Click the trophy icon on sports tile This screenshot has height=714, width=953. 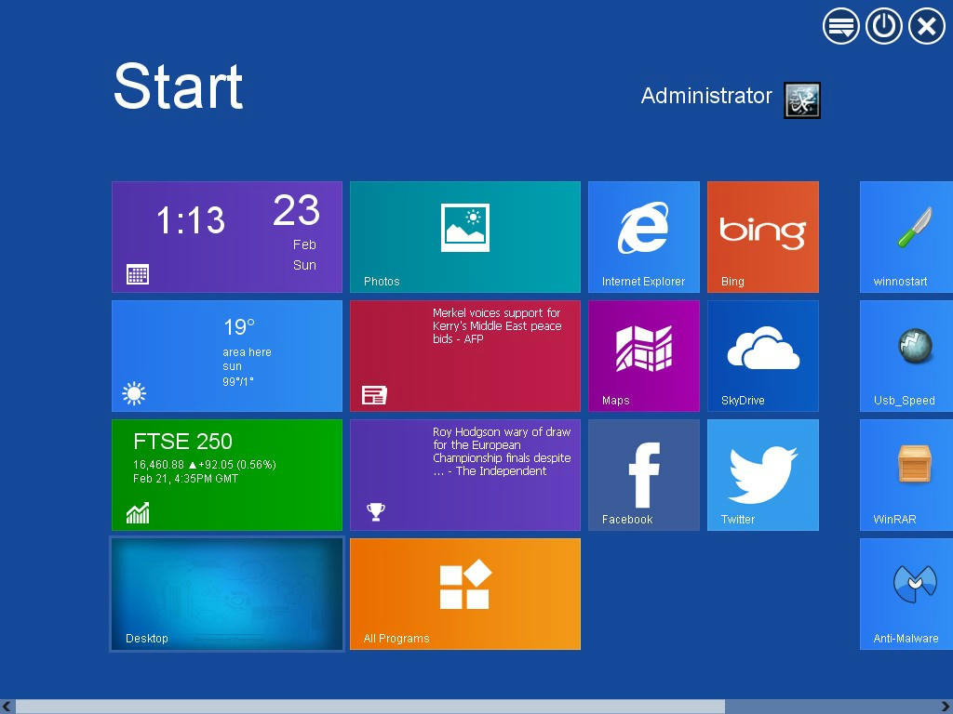(376, 512)
